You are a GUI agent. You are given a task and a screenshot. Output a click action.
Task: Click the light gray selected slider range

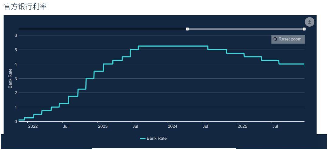tap(246, 29)
